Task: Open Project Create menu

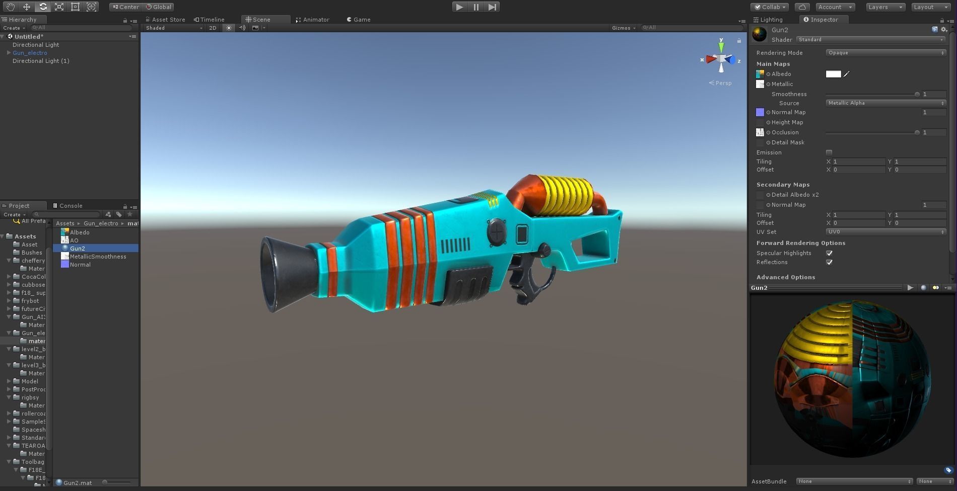Action: tap(14, 214)
